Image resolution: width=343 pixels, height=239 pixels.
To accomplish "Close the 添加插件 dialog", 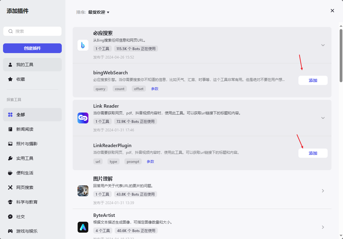I will coord(332,11).
